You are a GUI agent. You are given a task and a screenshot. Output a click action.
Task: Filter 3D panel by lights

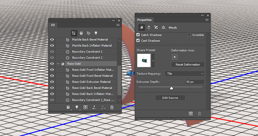click(x=96, y=33)
